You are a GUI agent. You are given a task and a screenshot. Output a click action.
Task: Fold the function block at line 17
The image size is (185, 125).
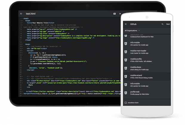[22, 53]
